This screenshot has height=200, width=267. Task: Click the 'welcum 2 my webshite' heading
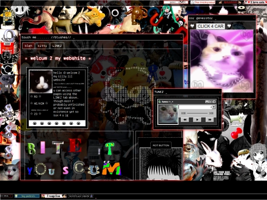point(58,58)
